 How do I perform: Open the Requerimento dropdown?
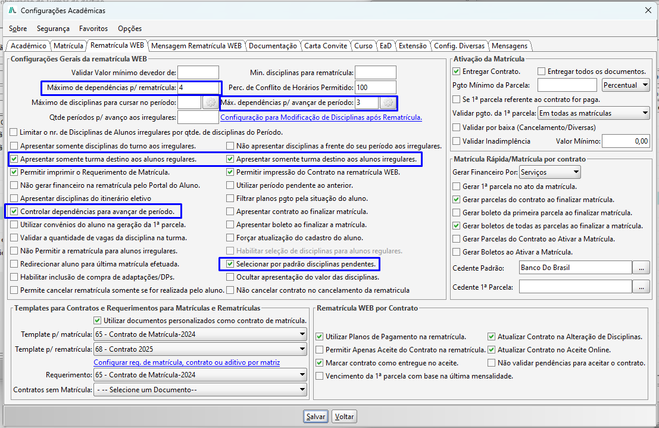pyautogui.click(x=201, y=374)
